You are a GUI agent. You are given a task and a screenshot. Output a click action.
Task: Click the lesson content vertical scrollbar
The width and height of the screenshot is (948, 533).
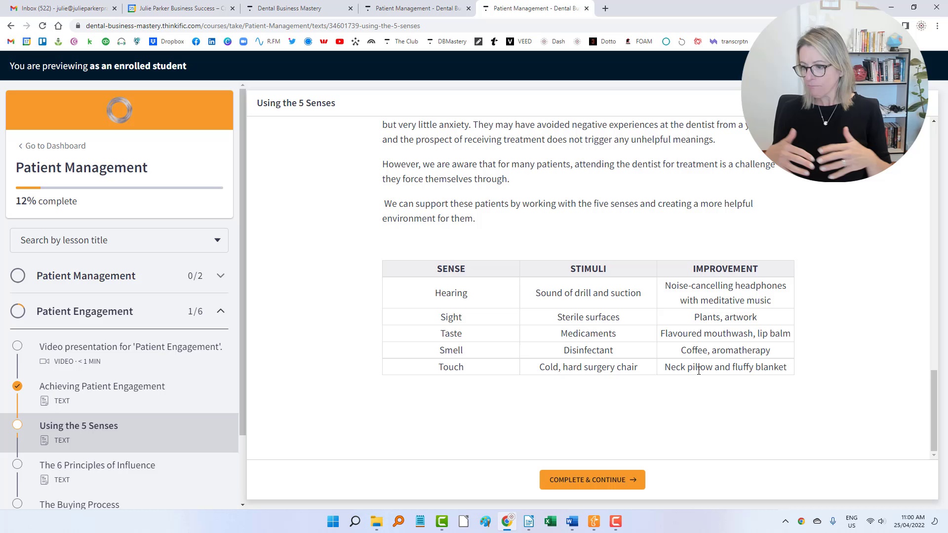tap(933, 410)
